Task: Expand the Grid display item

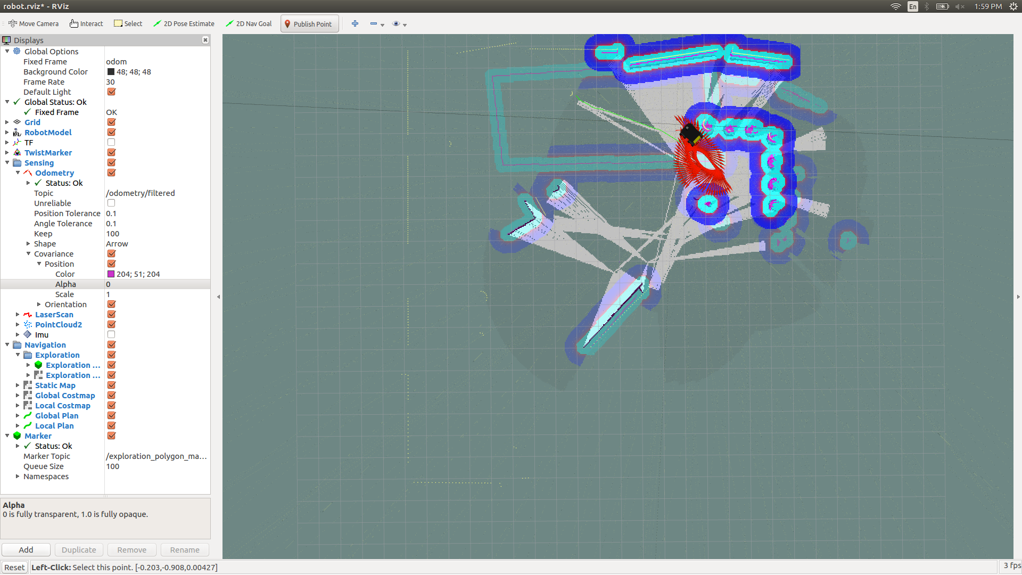Action: pos(7,122)
